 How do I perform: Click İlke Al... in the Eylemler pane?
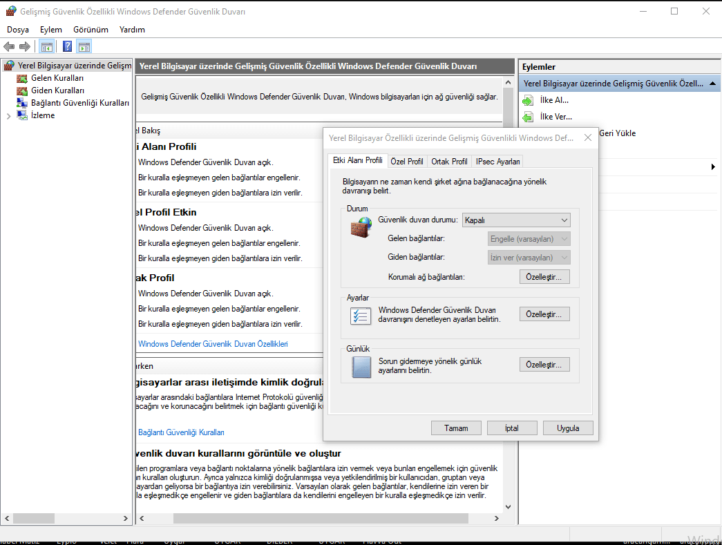[554, 100]
